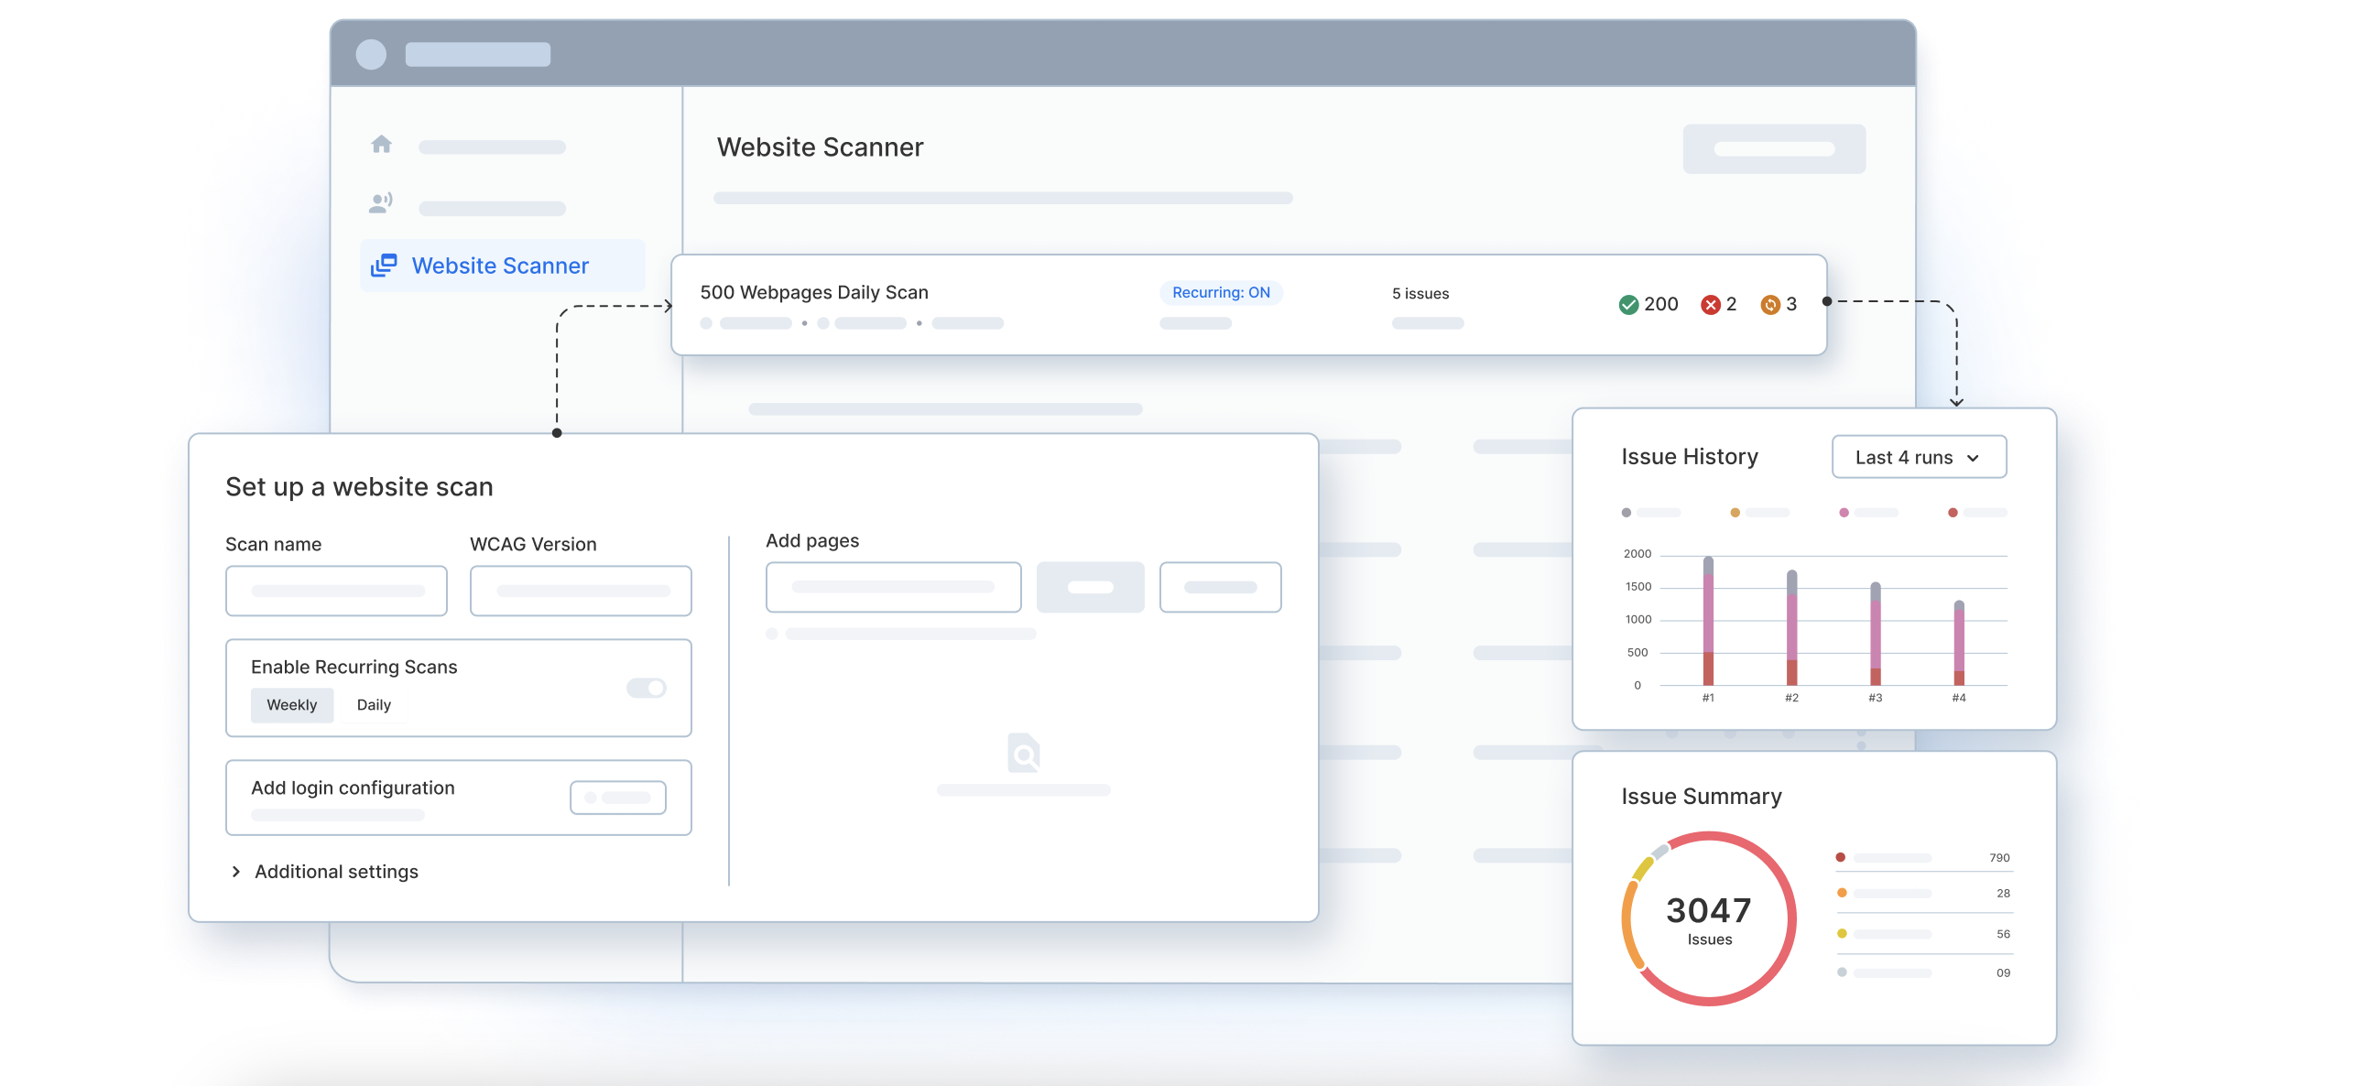2361x1086 pixels.
Task: Click the Website Scanner pages icon
Action: (x=384, y=265)
